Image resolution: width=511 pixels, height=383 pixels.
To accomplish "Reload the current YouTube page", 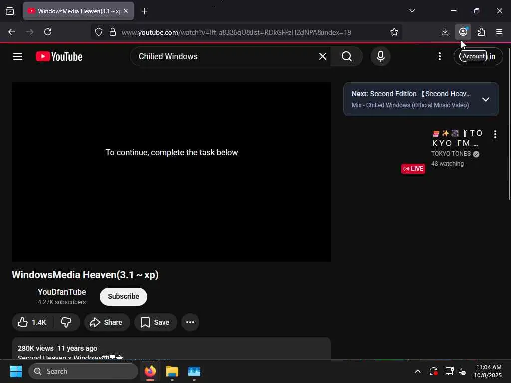I will coord(48,32).
